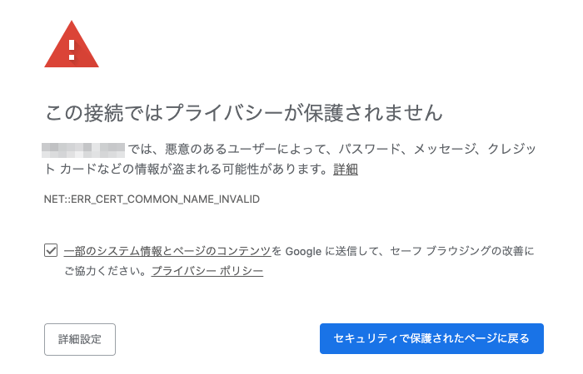This screenshot has height=374, width=583.
Task: Click セキュリティで保護されたページに戻る button
Action: (431, 338)
